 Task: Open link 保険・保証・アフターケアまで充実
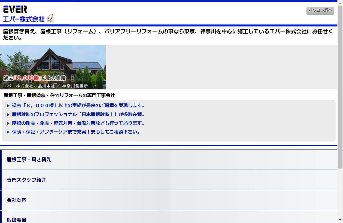(x=76, y=132)
